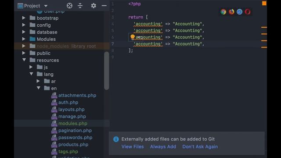Click the "Accounting" value on line 7
Screen dimensions: 281x158
[187, 44]
